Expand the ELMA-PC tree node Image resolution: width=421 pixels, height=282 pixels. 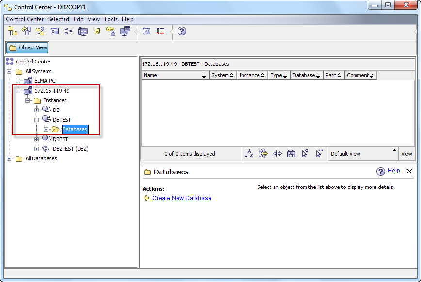(18, 81)
